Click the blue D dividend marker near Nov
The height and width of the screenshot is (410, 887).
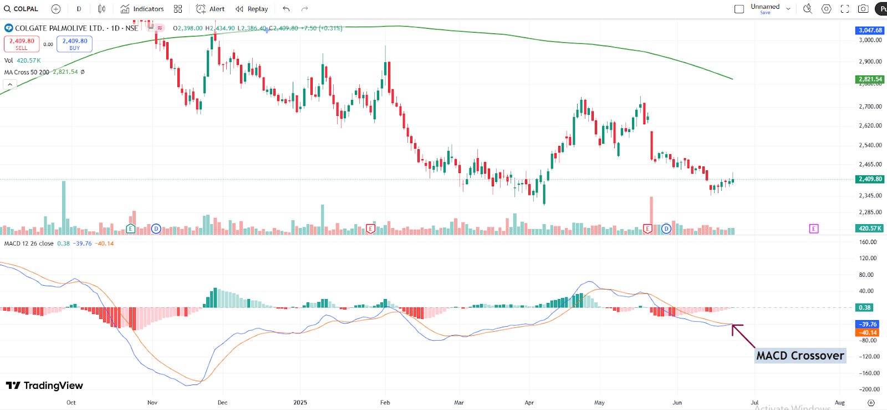156,229
